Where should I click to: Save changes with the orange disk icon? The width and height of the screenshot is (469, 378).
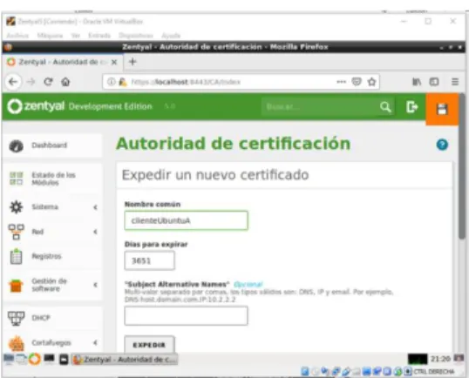[442, 109]
